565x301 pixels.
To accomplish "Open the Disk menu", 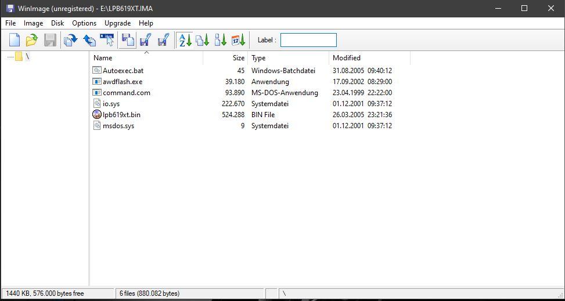I will point(57,23).
